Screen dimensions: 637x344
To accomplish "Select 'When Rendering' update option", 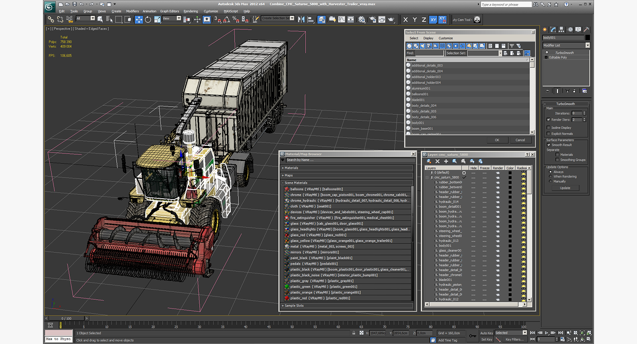I will pos(550,177).
